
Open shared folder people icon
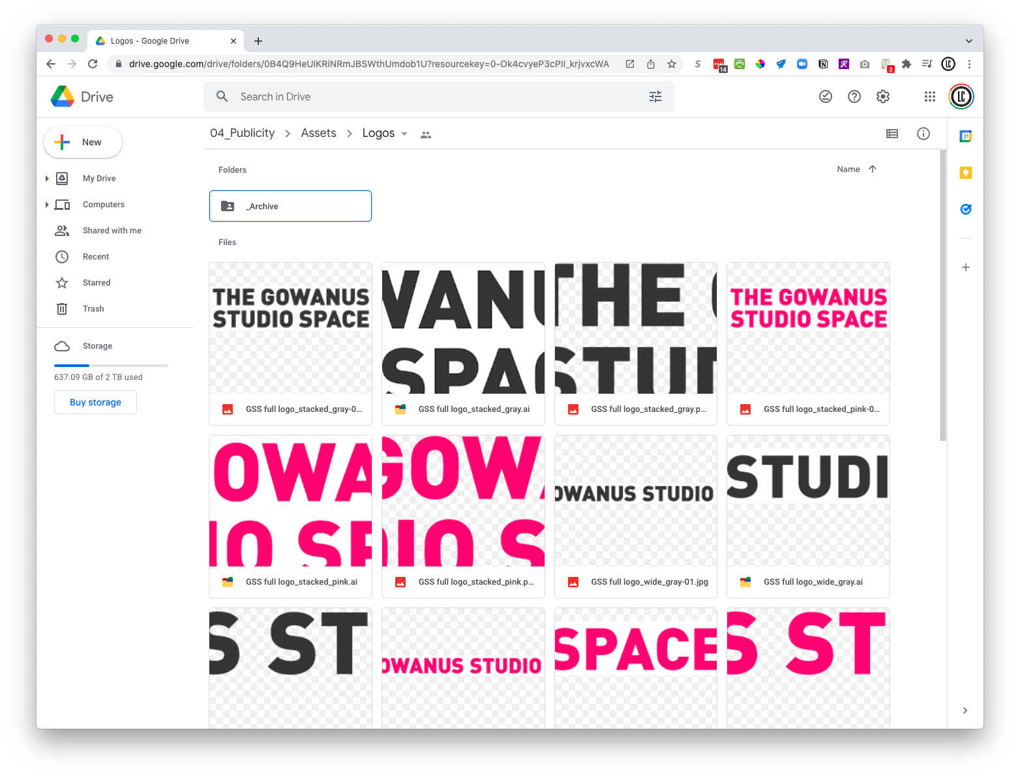click(426, 135)
